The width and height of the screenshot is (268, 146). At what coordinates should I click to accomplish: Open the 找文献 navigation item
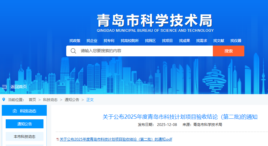219,41
